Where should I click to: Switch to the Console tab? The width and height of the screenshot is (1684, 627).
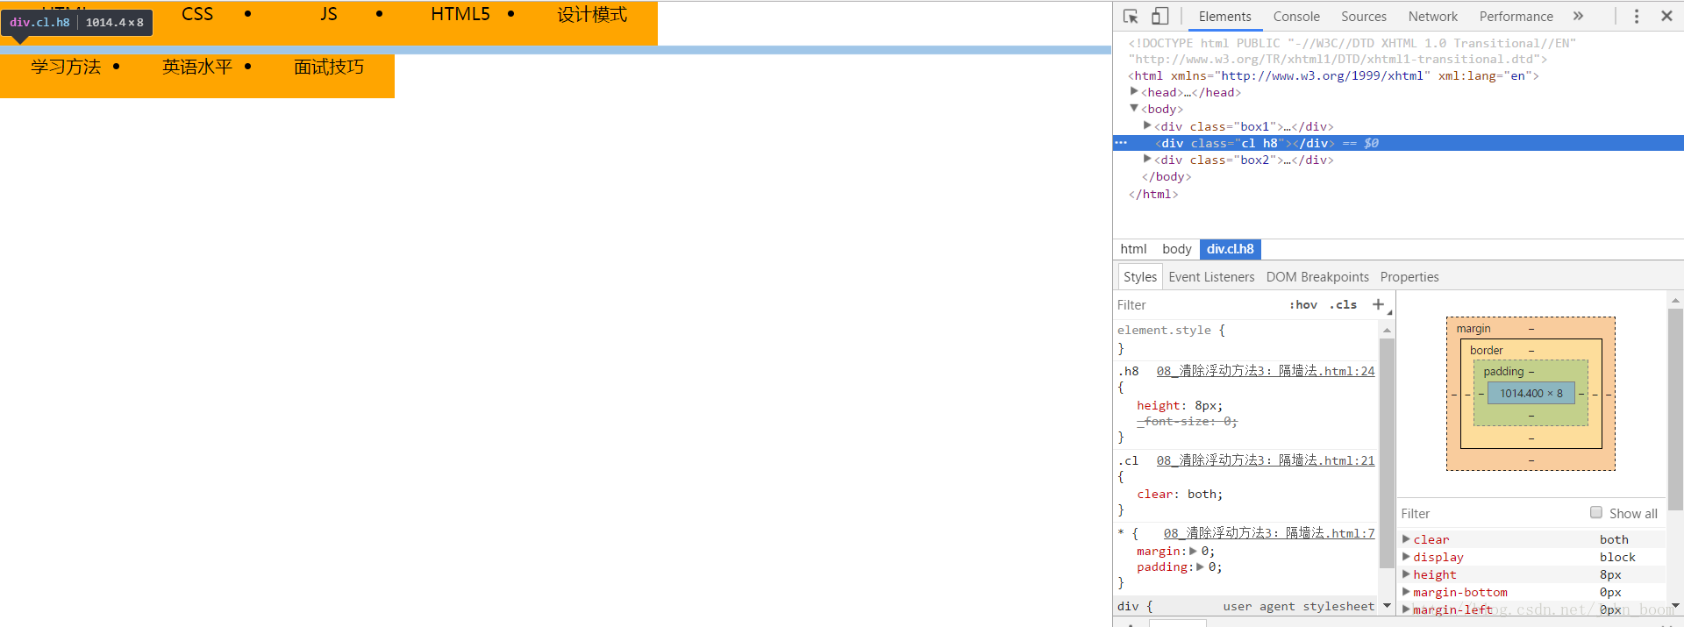click(x=1296, y=16)
